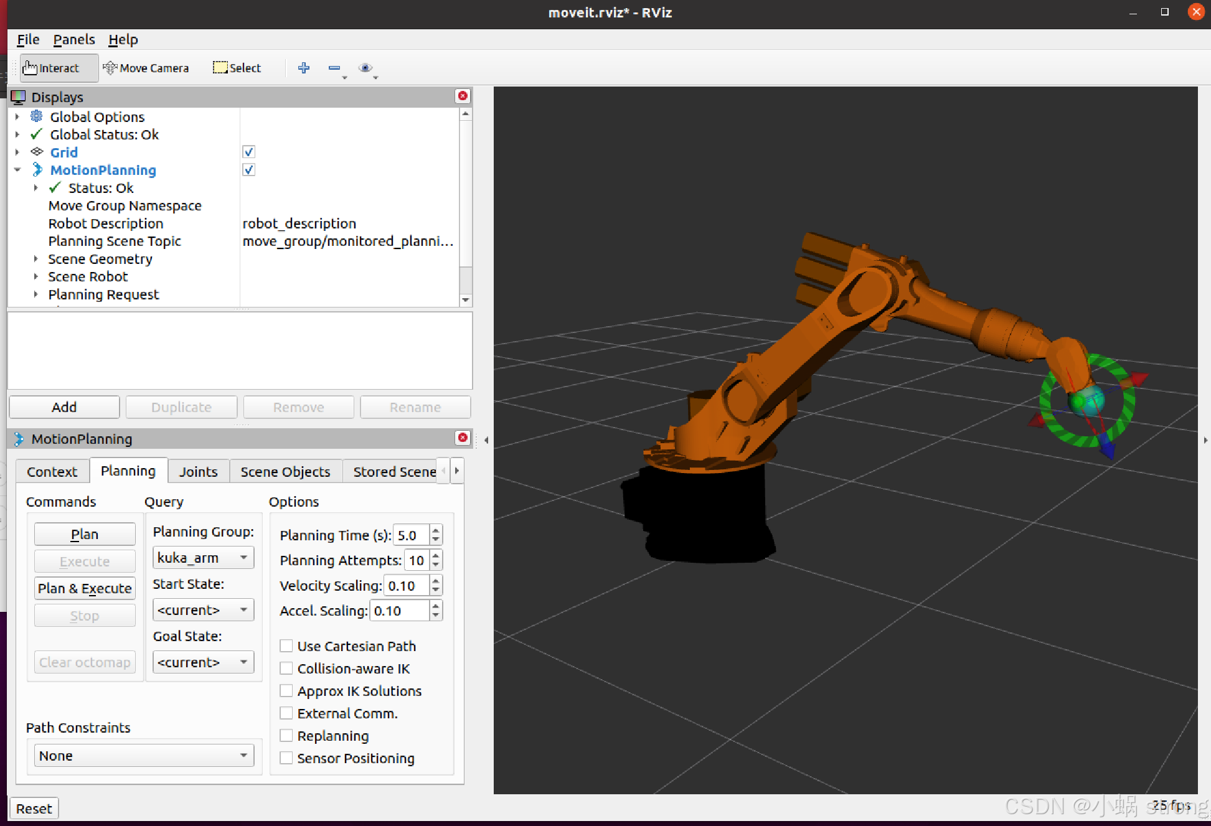Screen dimensions: 1211x826
Task: Click the Add display button
Action: coord(64,407)
